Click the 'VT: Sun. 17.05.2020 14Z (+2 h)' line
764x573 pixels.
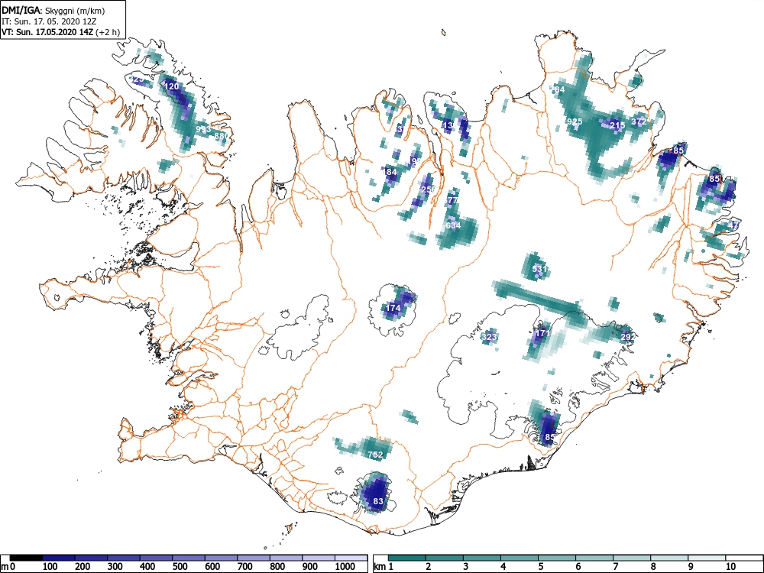(60, 32)
